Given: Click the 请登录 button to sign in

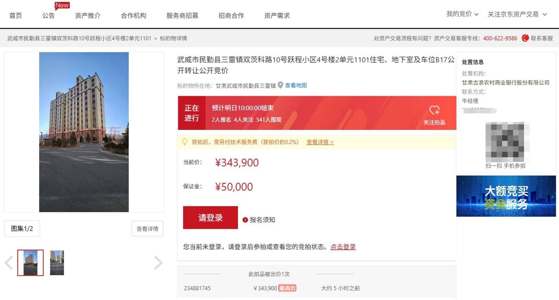Looking at the screenshot, I should click(210, 217).
